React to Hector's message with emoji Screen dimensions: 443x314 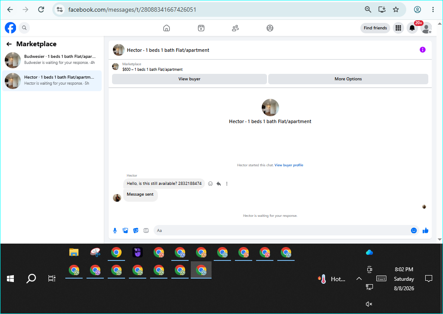pyautogui.click(x=210, y=184)
